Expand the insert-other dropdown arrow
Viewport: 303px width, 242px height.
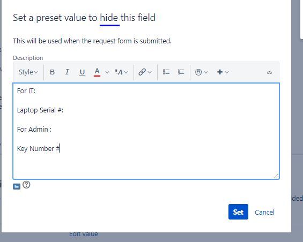click(227, 72)
